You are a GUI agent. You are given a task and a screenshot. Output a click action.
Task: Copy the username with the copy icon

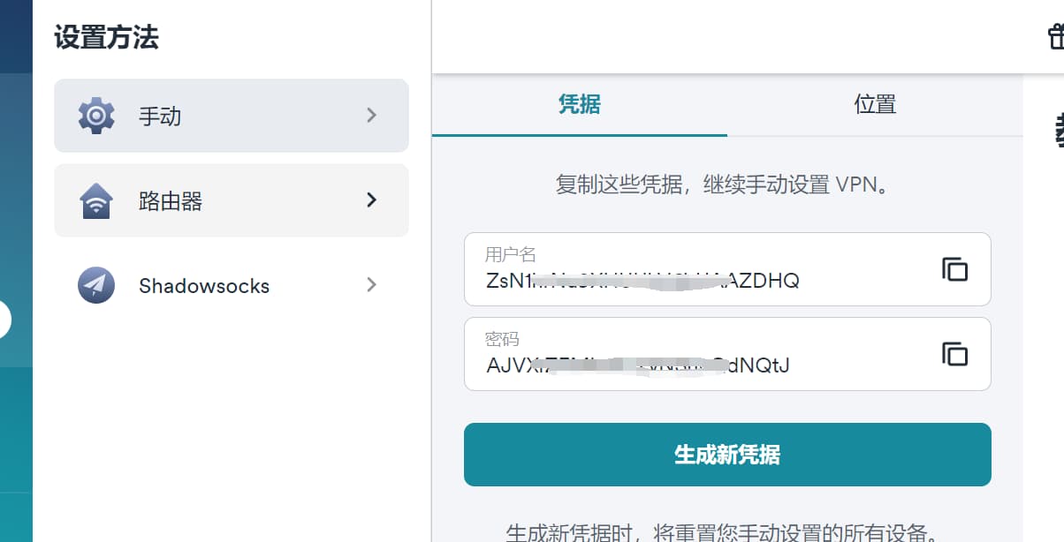coord(954,269)
